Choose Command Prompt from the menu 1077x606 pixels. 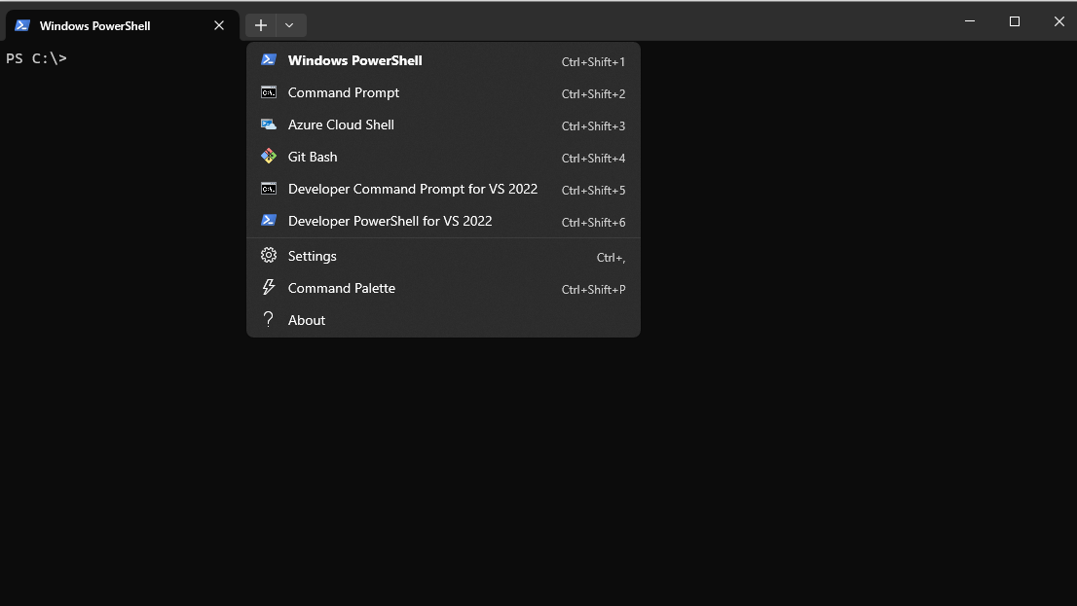[x=343, y=92]
